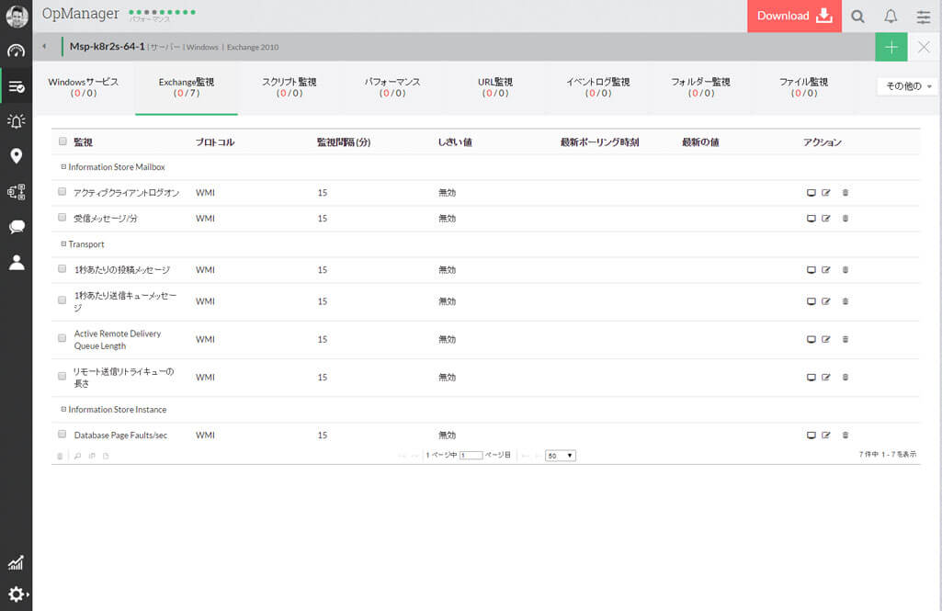This screenshot has width=942, height=611.
Task: Click the red Download button
Action: coord(794,17)
